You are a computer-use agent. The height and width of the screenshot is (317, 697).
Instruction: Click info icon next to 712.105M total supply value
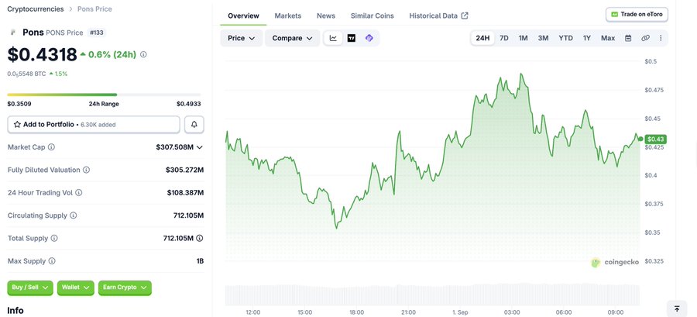tap(200, 238)
